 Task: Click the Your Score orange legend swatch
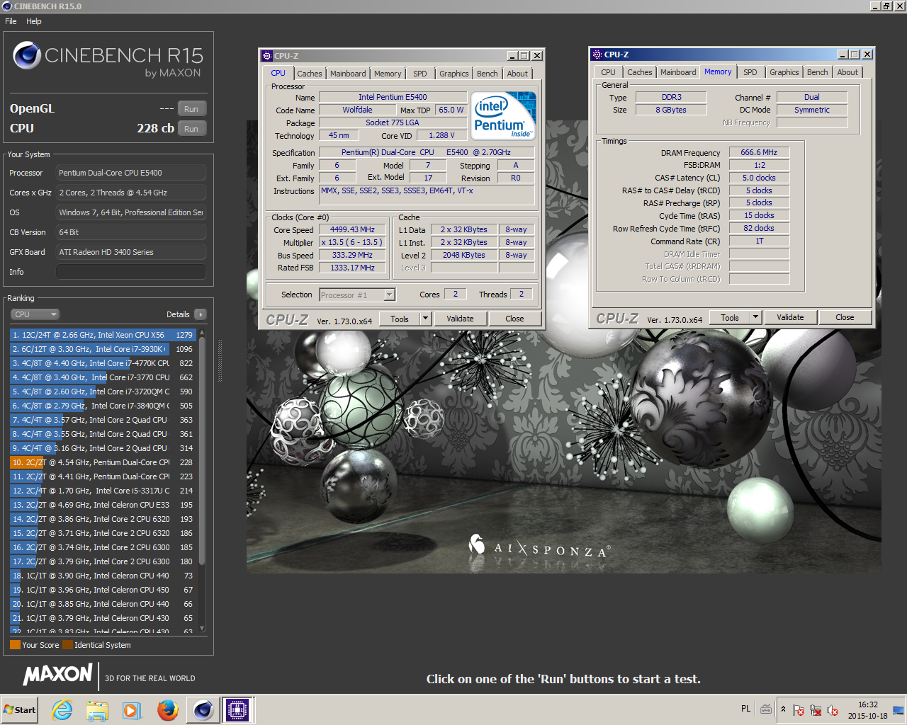[x=15, y=645]
